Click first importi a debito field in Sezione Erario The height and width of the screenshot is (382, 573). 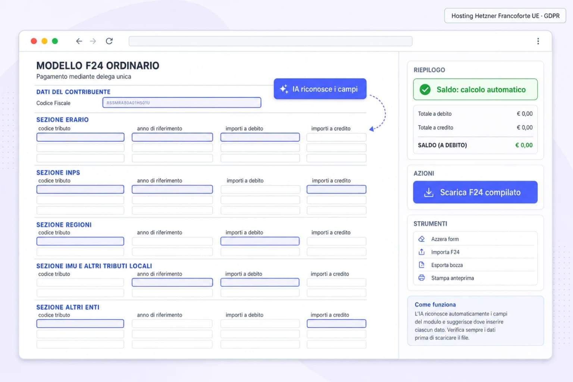[x=260, y=137]
